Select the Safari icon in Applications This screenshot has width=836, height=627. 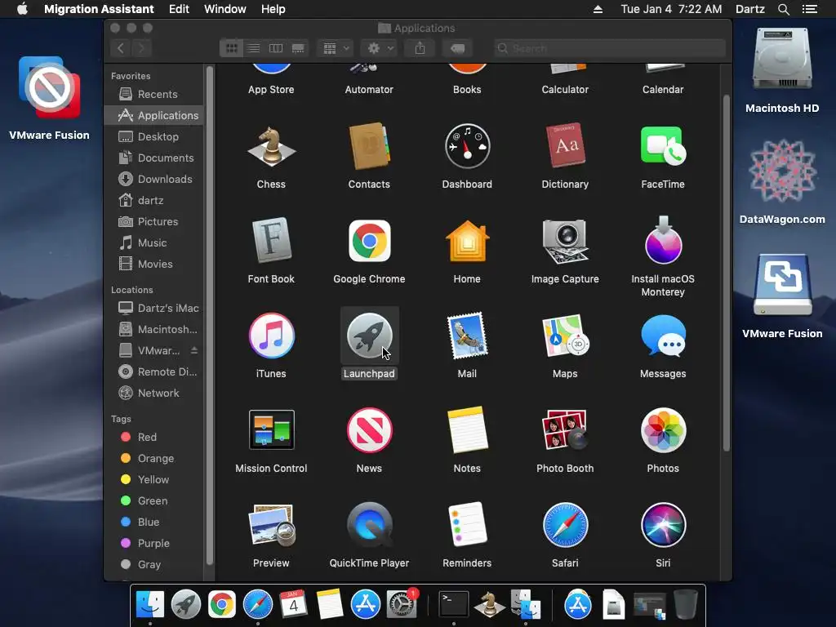point(565,525)
